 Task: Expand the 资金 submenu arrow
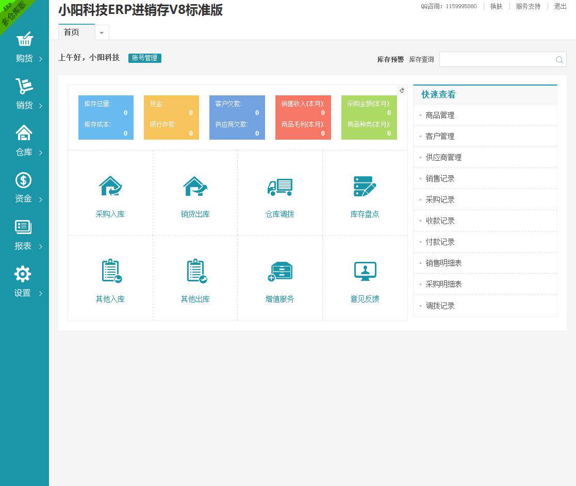[x=40, y=199]
